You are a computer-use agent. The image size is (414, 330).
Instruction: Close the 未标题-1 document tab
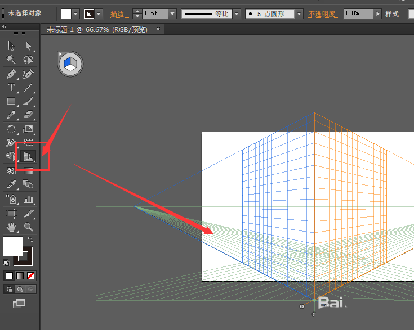click(x=158, y=29)
